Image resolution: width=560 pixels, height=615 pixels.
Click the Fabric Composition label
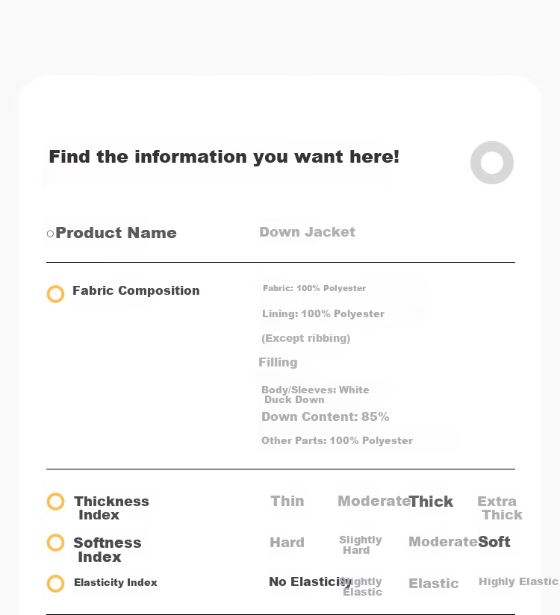click(136, 290)
